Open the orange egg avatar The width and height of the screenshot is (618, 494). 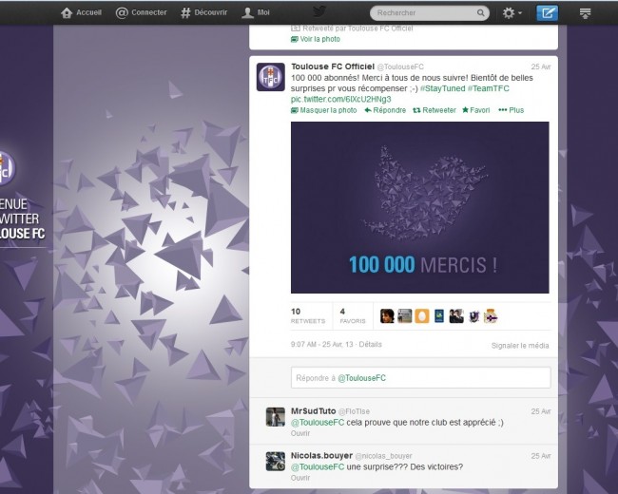coord(422,316)
